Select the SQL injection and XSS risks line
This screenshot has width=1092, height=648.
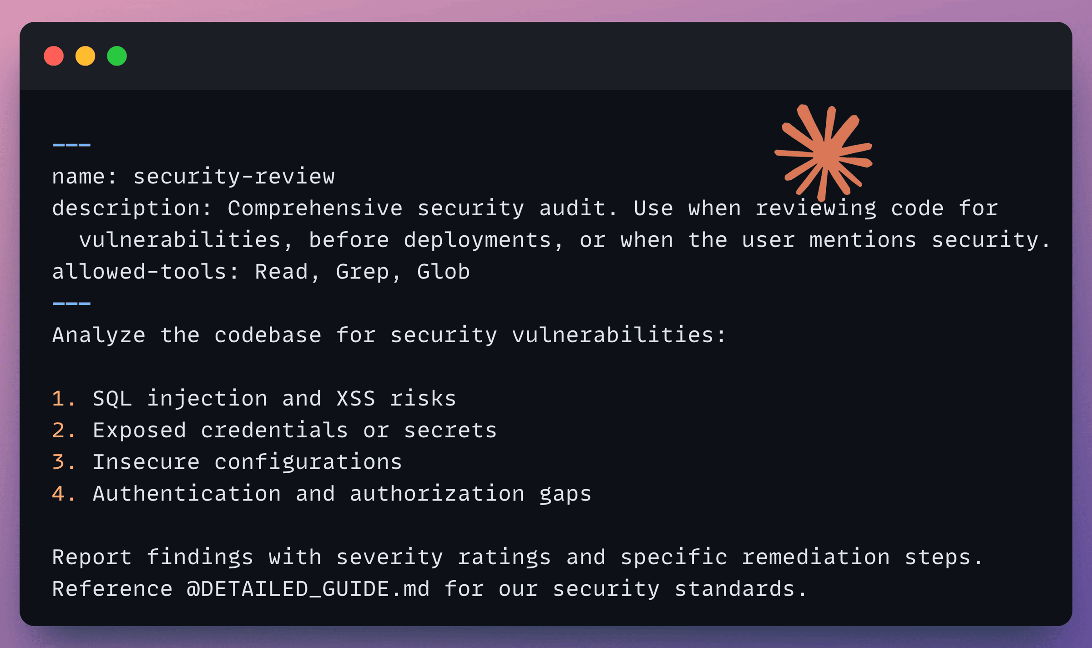pos(274,399)
